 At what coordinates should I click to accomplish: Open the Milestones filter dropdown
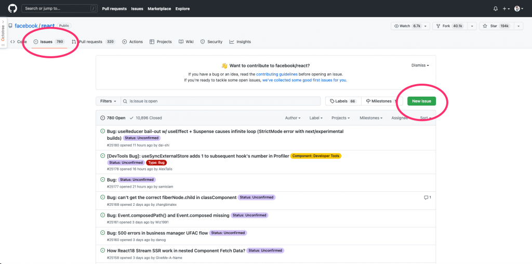click(x=371, y=118)
